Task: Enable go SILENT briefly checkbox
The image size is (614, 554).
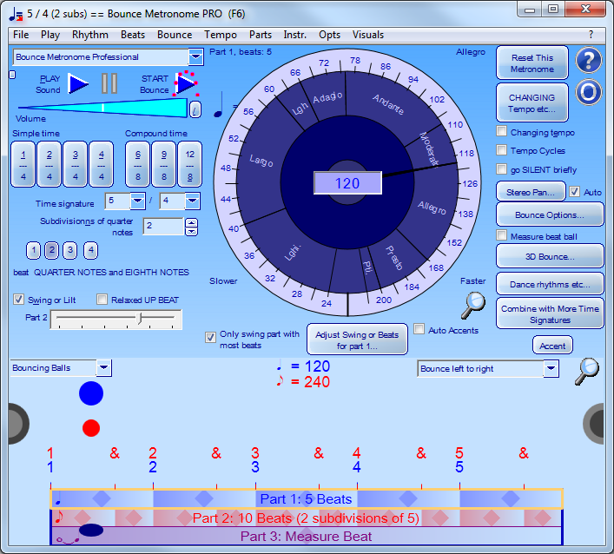Action: pos(502,169)
